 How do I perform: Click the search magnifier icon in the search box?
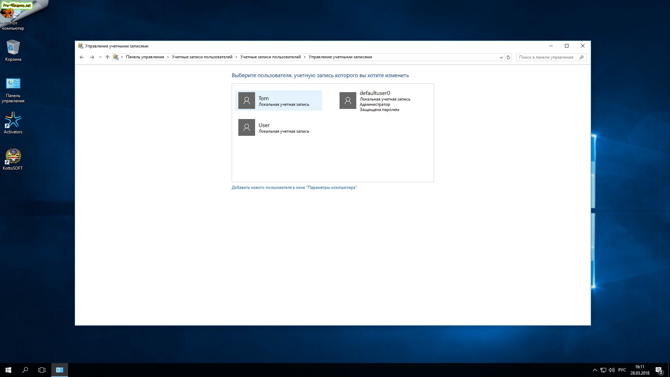[581, 57]
